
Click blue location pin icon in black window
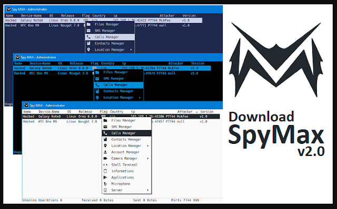[97, 98]
